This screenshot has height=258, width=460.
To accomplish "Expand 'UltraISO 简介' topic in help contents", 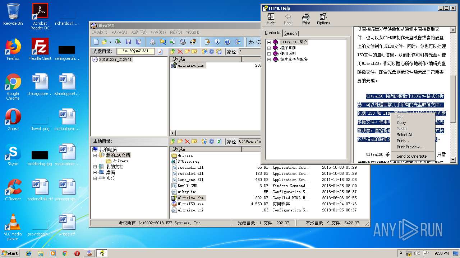I will [x=269, y=42].
